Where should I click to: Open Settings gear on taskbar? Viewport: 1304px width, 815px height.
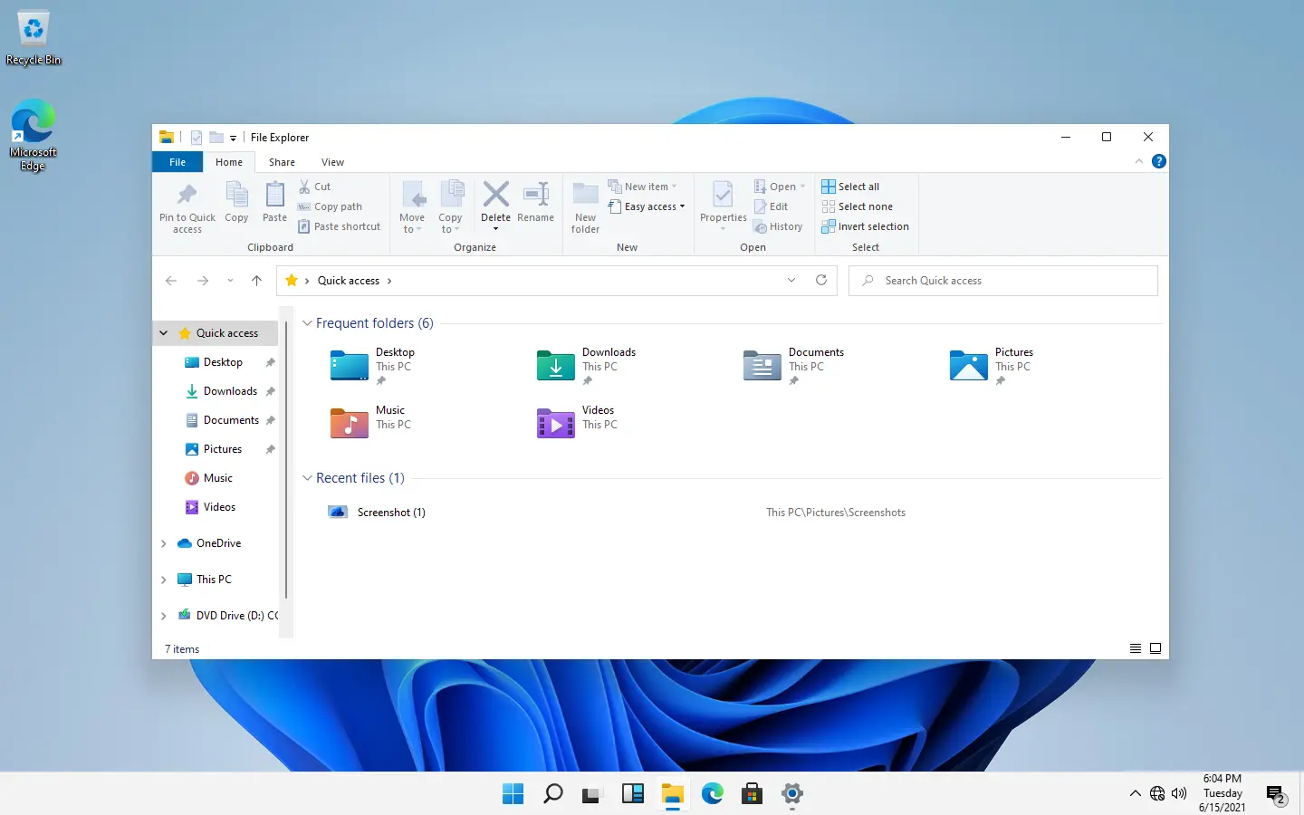[x=792, y=794]
